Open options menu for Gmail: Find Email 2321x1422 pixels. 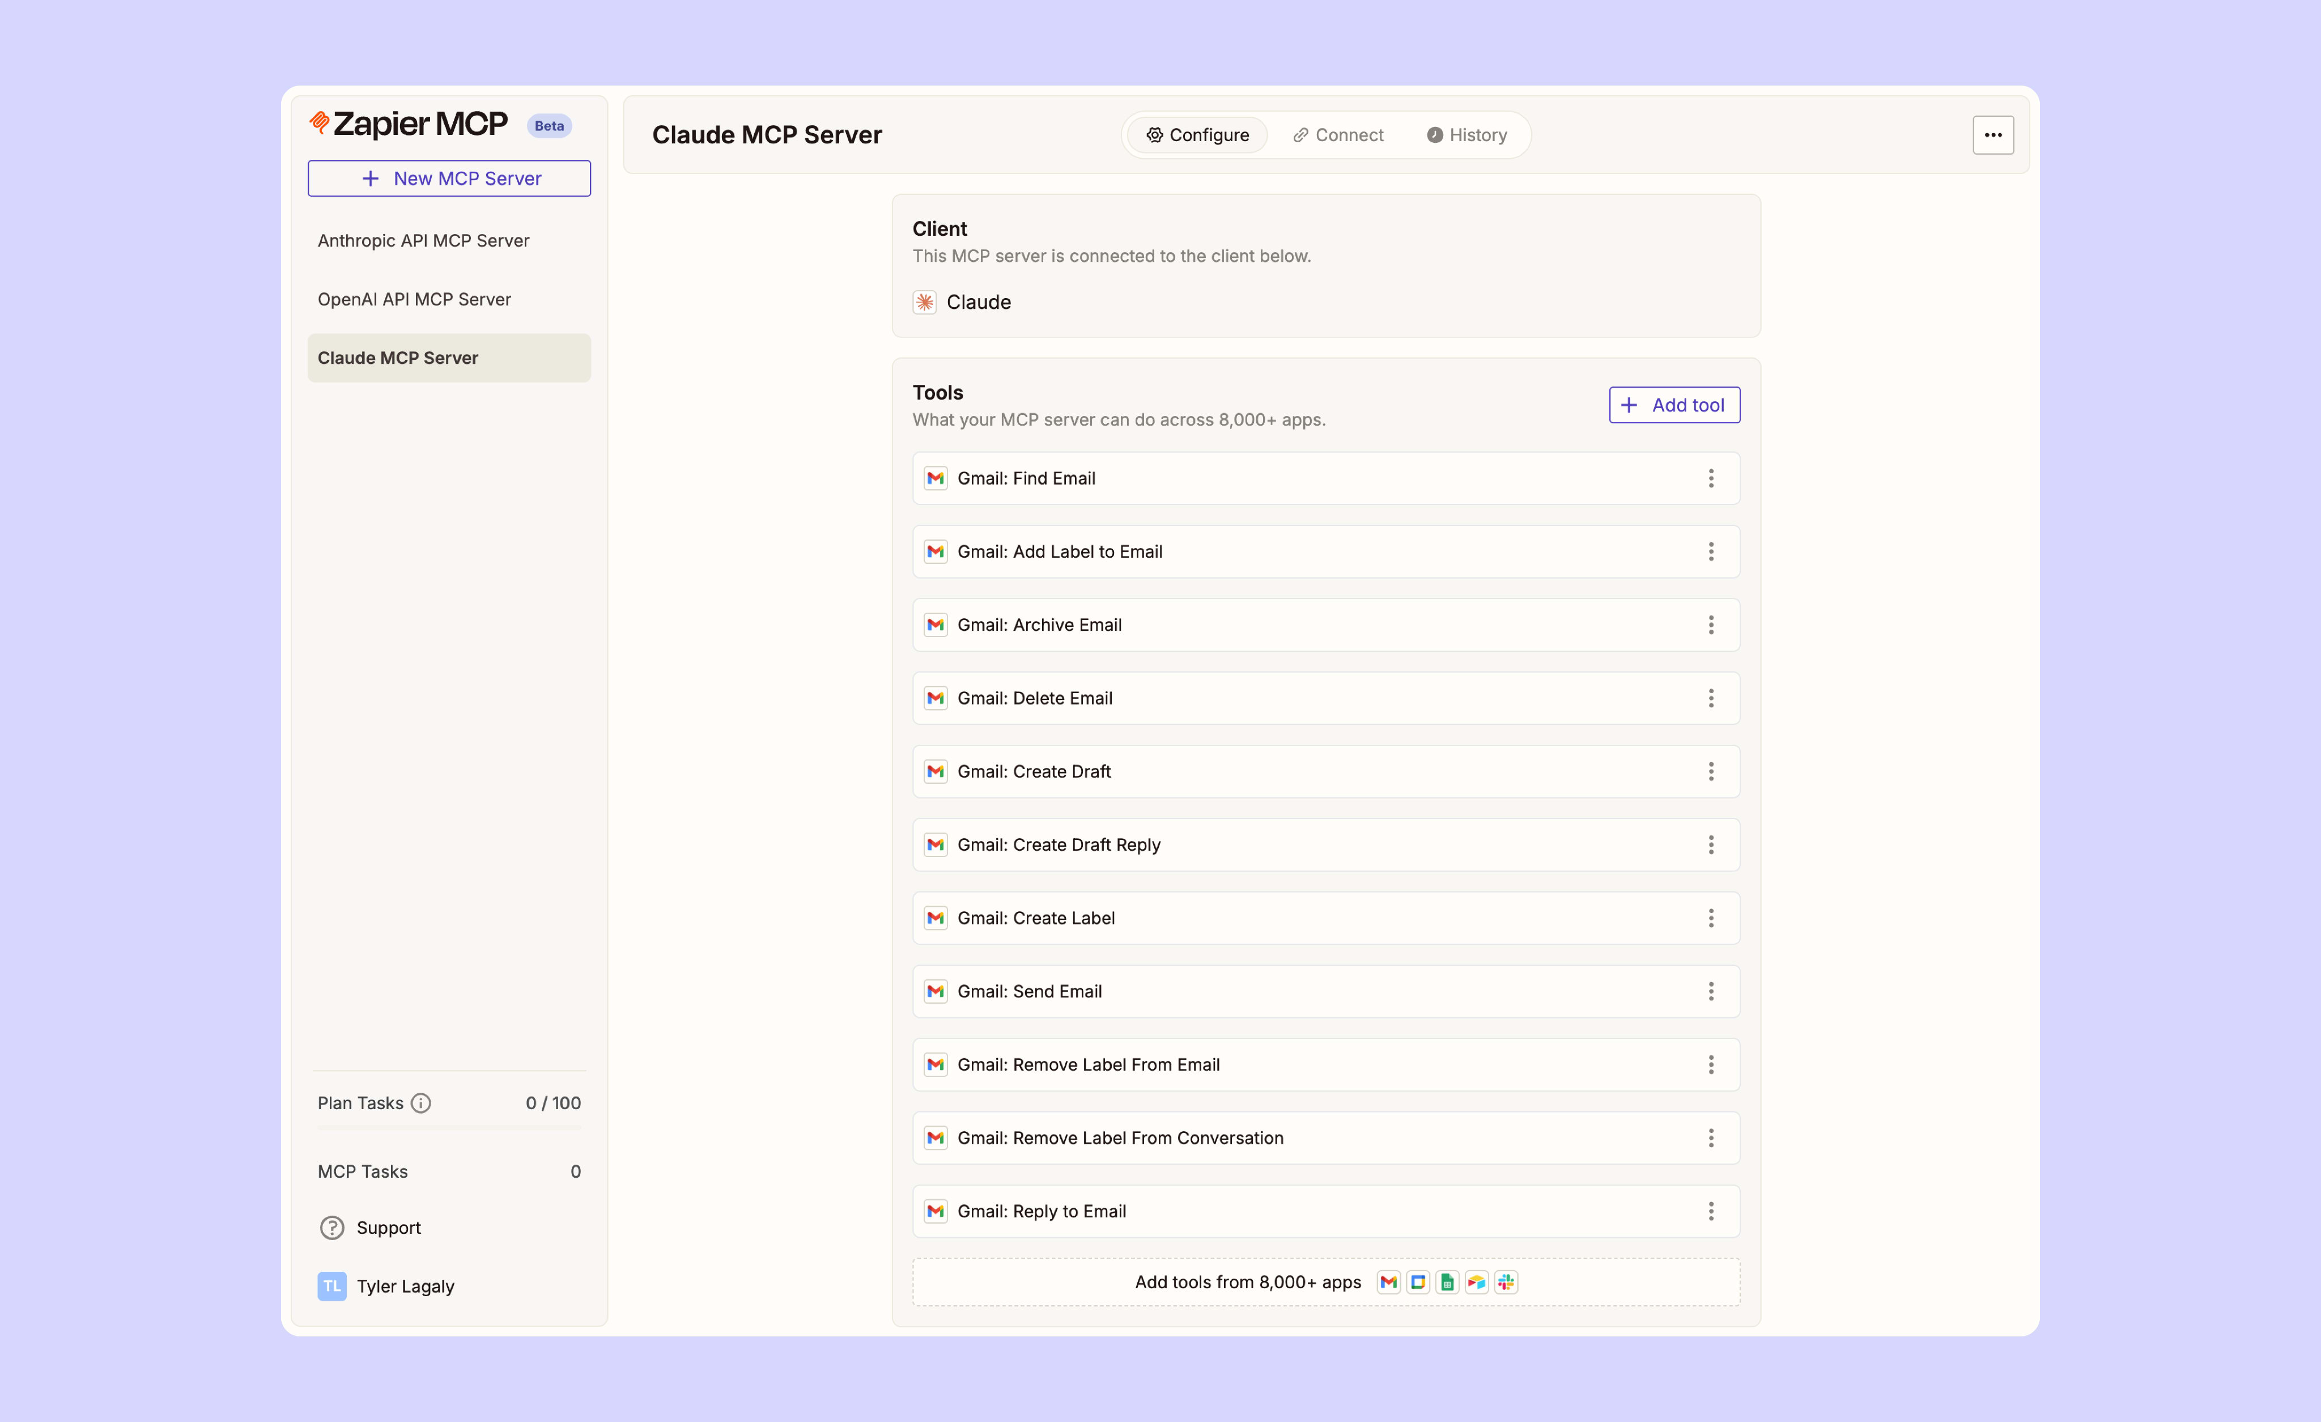click(x=1711, y=478)
